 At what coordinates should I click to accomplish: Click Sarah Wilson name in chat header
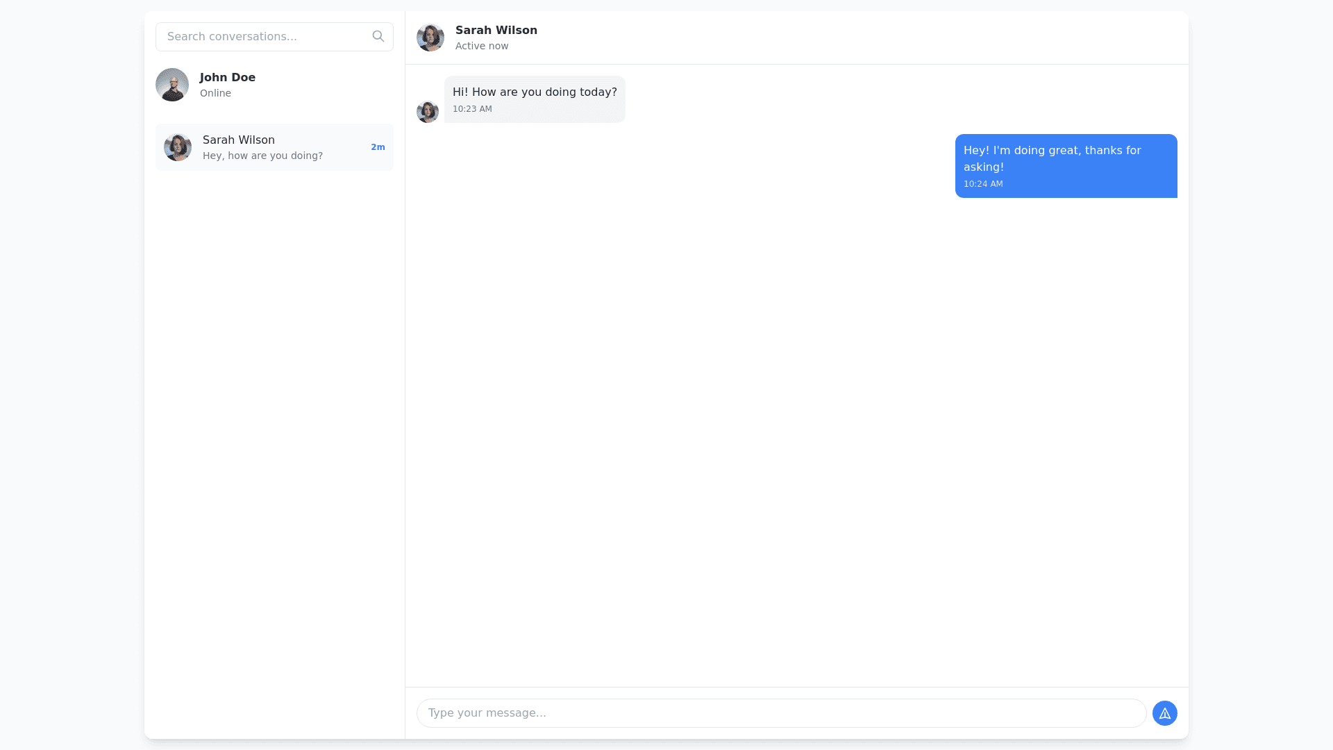coord(496,31)
